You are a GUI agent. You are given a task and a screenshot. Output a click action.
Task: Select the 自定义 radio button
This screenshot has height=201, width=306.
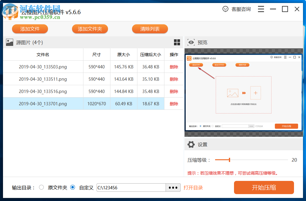(72, 187)
